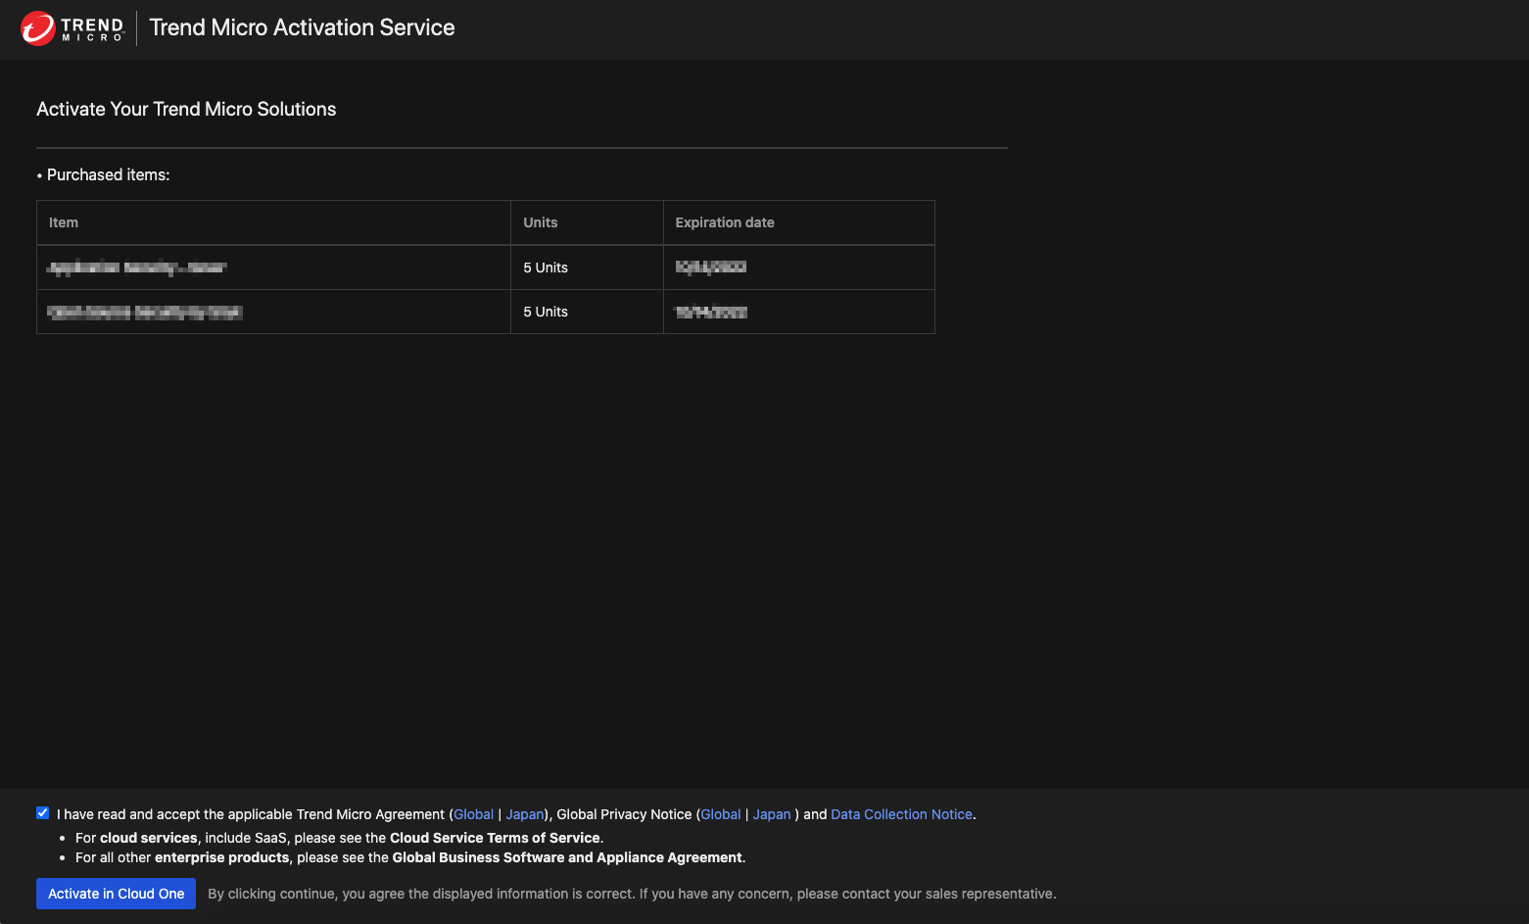Click the first row's expiration date
This screenshot has height=924, width=1529.
[x=711, y=267]
